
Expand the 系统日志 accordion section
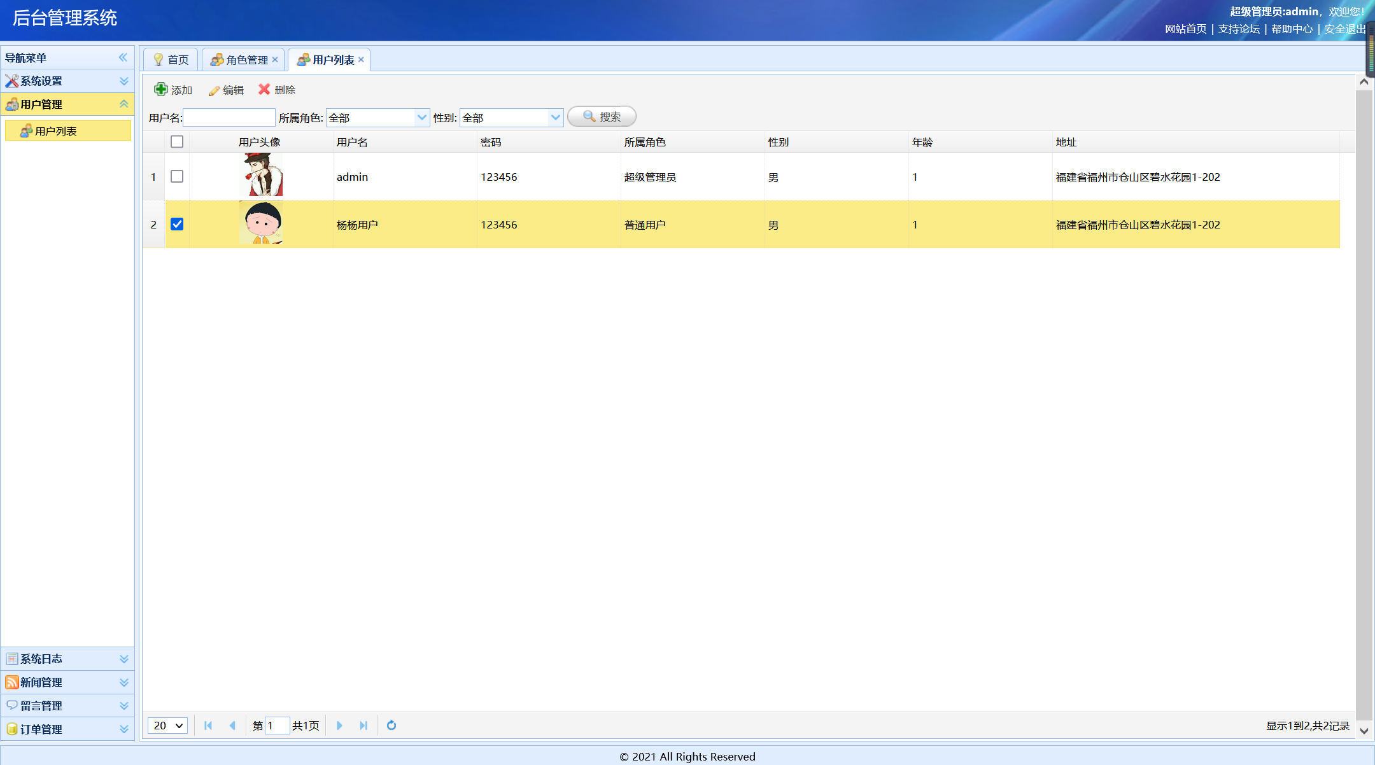pos(124,659)
